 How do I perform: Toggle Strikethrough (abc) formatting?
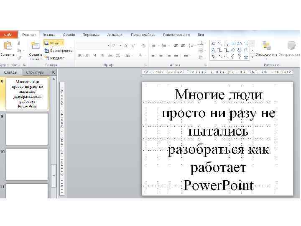[x=110, y=55]
